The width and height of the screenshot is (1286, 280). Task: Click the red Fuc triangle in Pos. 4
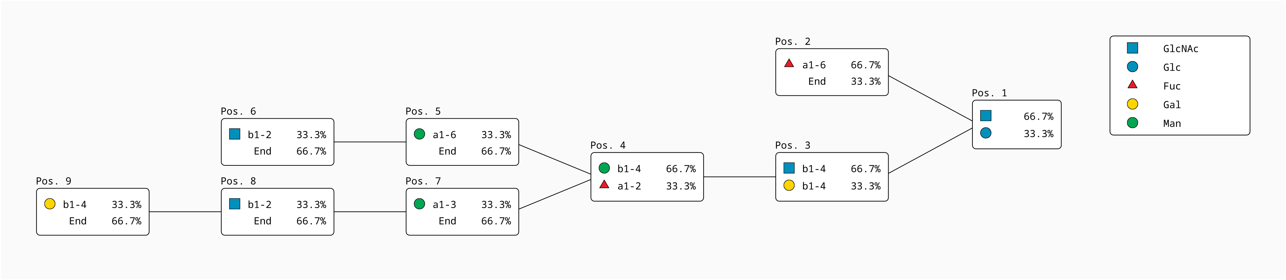tap(604, 185)
